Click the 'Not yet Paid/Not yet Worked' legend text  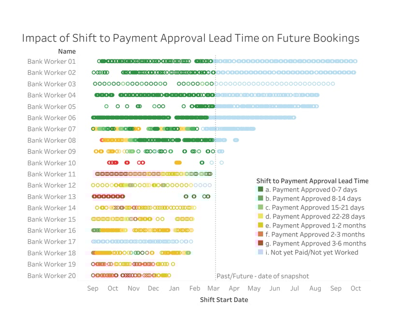(315, 252)
